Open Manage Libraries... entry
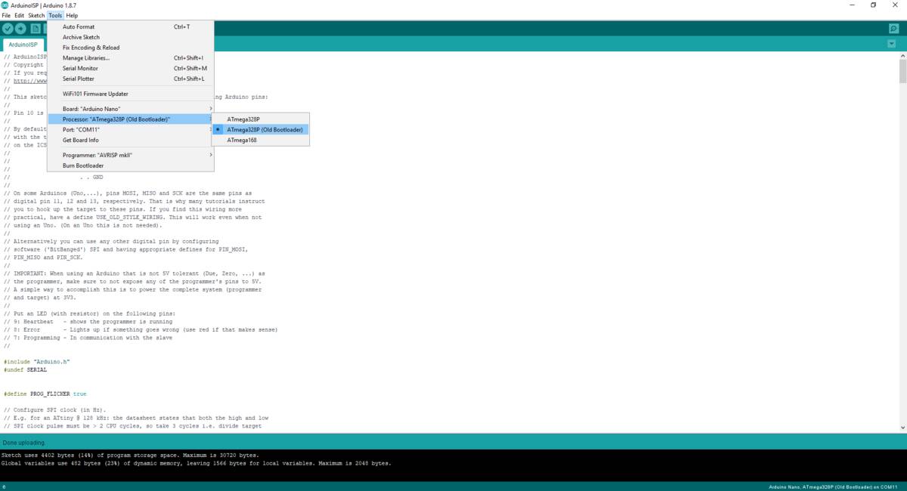This screenshot has width=907, height=491. click(x=131, y=58)
